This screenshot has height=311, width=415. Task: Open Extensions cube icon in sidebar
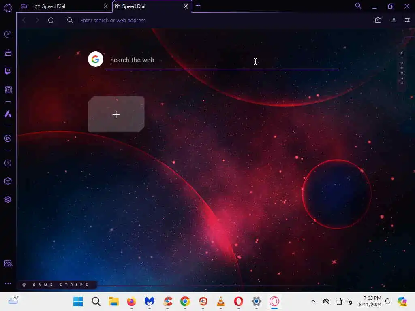(8, 181)
